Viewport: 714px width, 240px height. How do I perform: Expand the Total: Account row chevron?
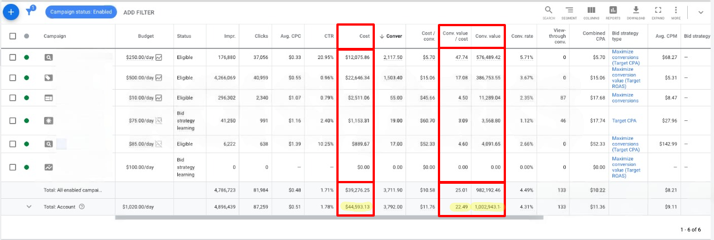[x=29, y=207]
